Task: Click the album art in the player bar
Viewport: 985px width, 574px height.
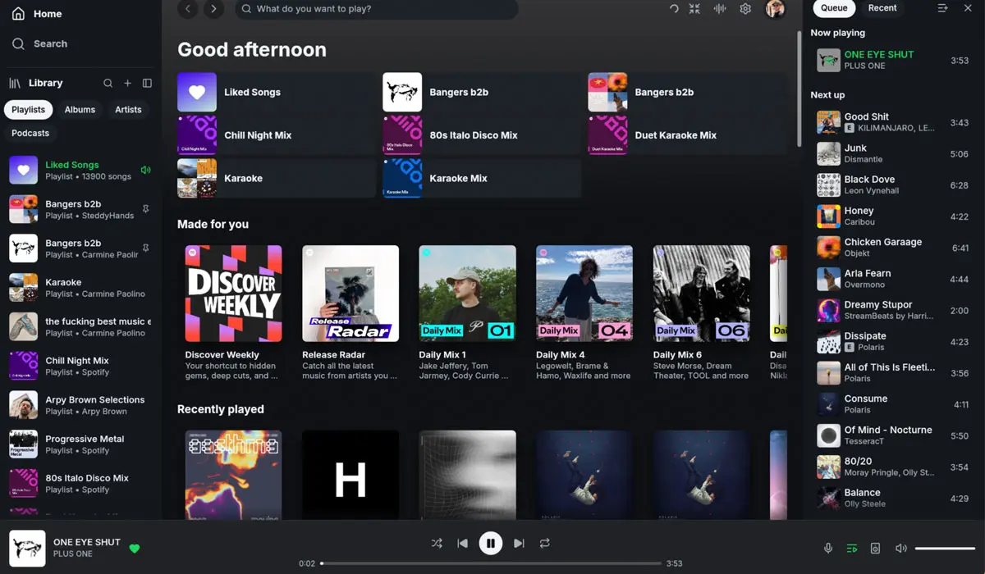Action: (27, 549)
